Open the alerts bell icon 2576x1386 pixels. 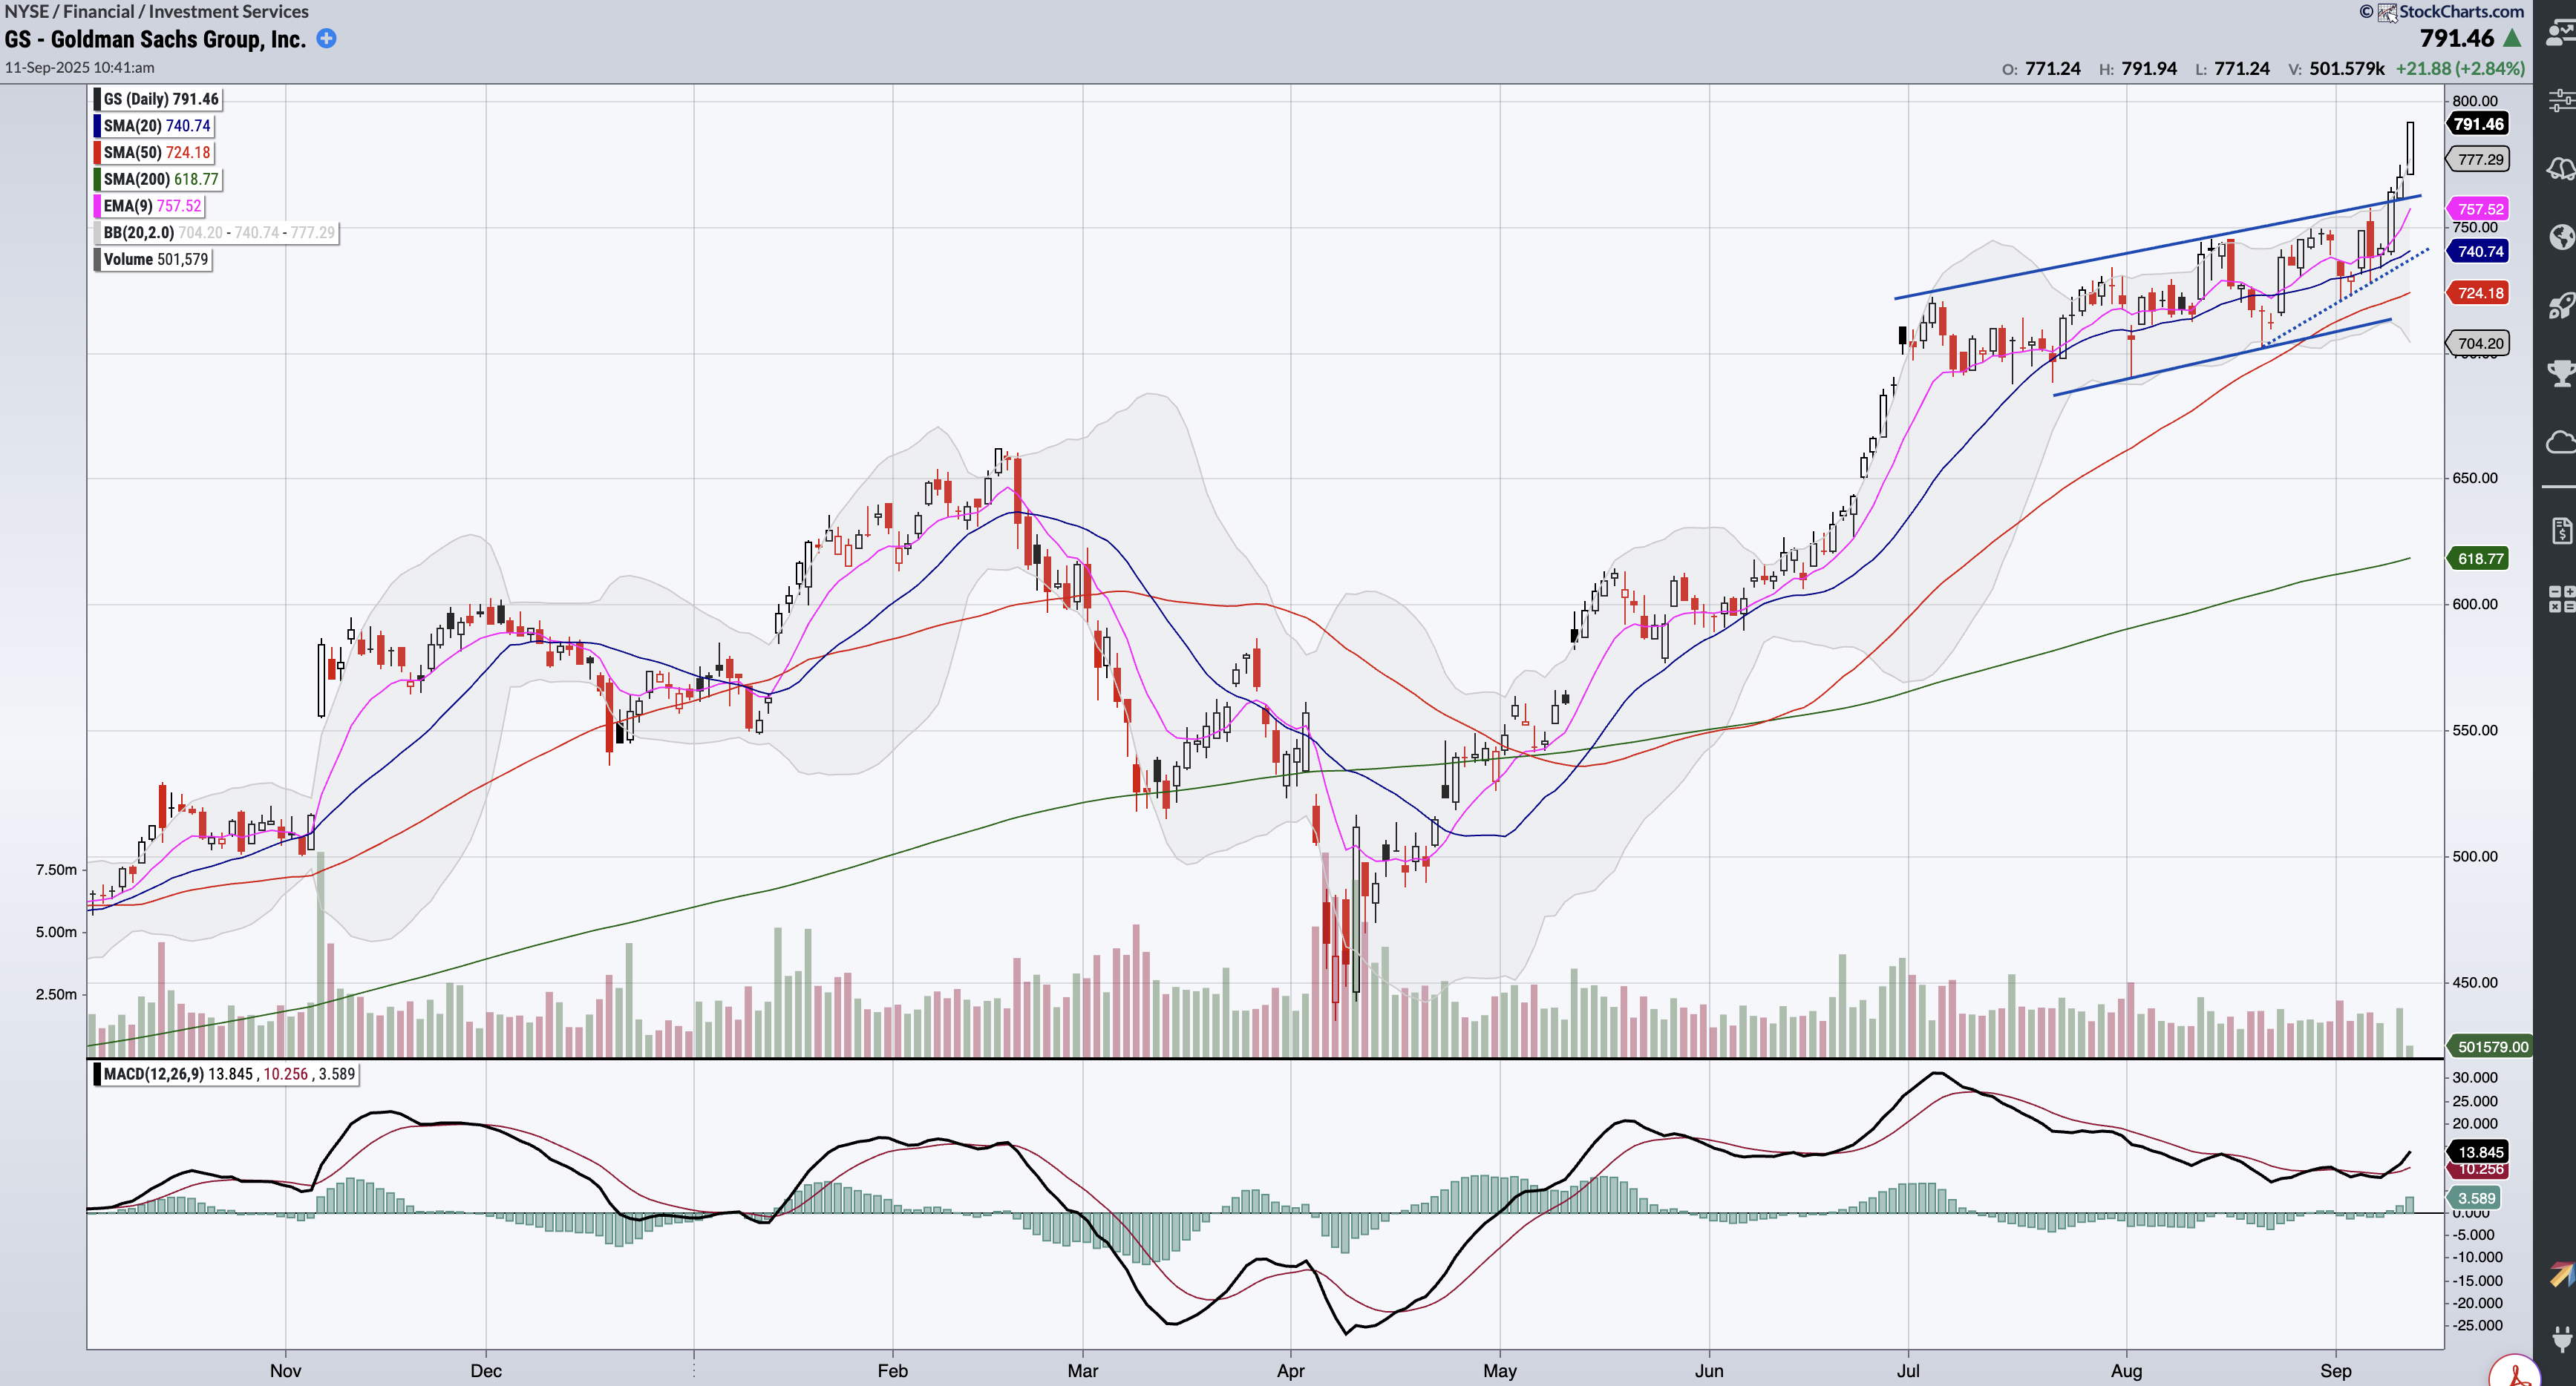pos(2561,168)
